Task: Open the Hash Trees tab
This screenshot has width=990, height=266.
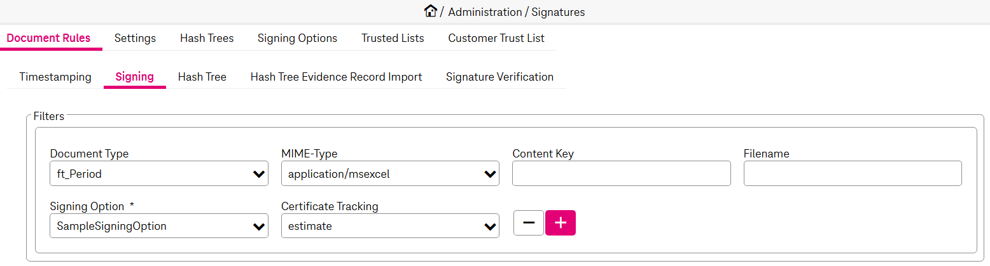Action: tap(207, 38)
